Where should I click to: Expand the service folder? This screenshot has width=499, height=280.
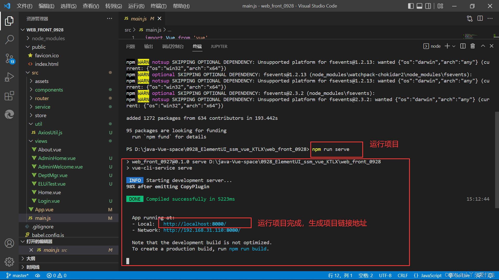click(x=69, y=107)
